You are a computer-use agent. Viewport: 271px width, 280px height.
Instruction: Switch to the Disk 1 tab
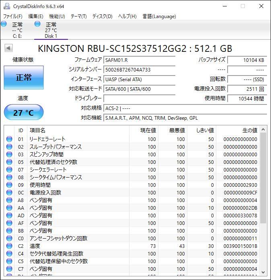pyautogui.click(x=51, y=31)
